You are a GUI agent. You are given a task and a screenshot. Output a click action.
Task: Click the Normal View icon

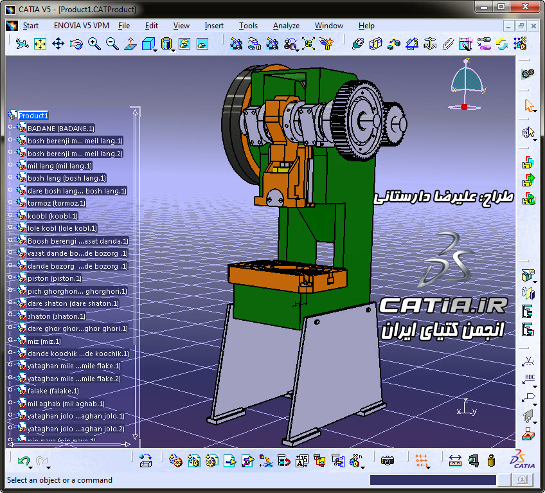click(x=130, y=44)
